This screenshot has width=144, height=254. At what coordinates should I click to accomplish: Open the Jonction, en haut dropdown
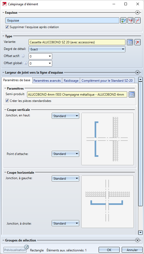[x=65, y=116]
